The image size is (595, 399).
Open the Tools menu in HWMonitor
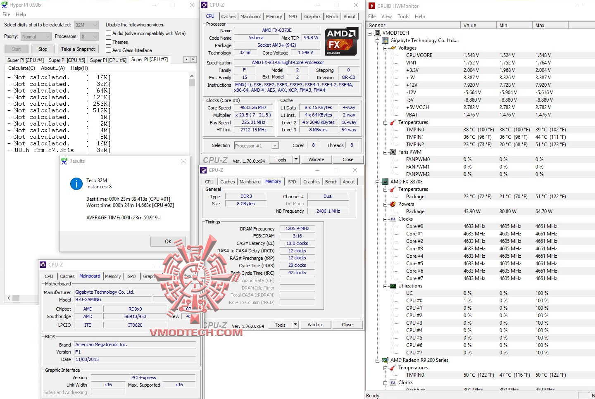pos(403,17)
